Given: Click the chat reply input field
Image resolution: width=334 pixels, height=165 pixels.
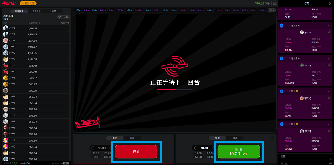Looking at the screenshot, I should (304, 156).
